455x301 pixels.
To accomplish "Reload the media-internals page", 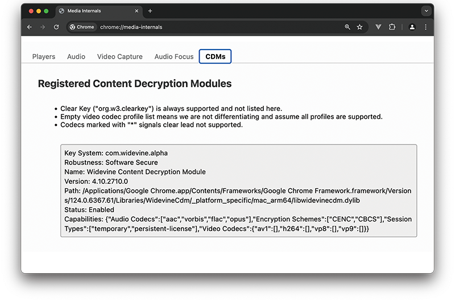I will tap(56, 27).
